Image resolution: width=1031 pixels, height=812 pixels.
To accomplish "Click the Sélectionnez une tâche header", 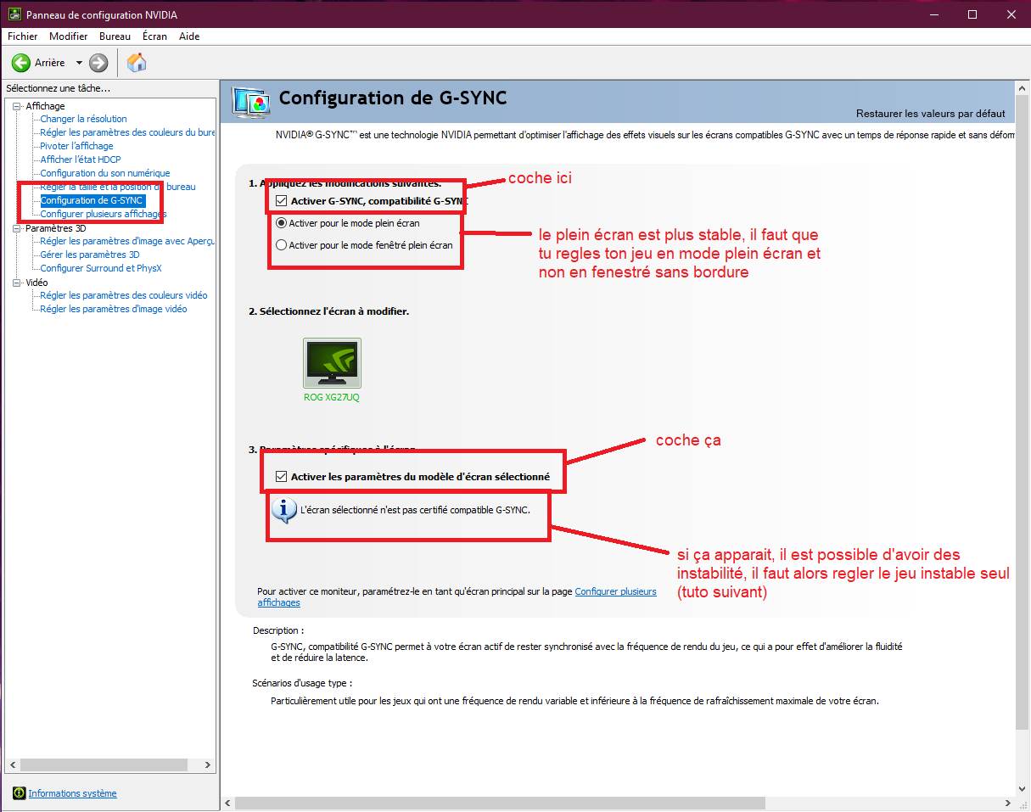I will pyautogui.click(x=58, y=88).
